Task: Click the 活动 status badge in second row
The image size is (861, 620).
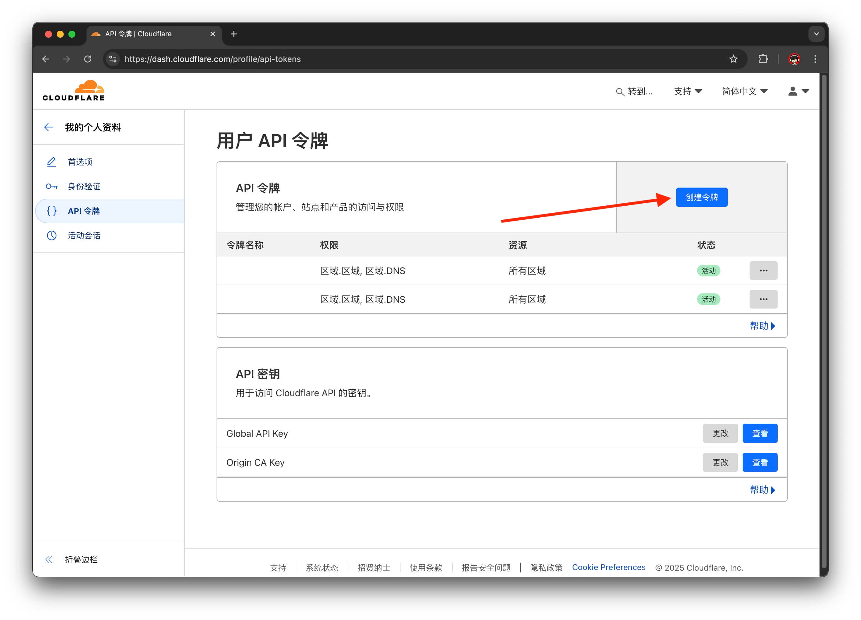Action: click(x=708, y=300)
